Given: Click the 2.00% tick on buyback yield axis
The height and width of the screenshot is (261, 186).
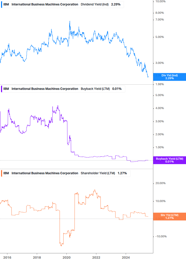Looking at the screenshot, I should pos(160,134).
